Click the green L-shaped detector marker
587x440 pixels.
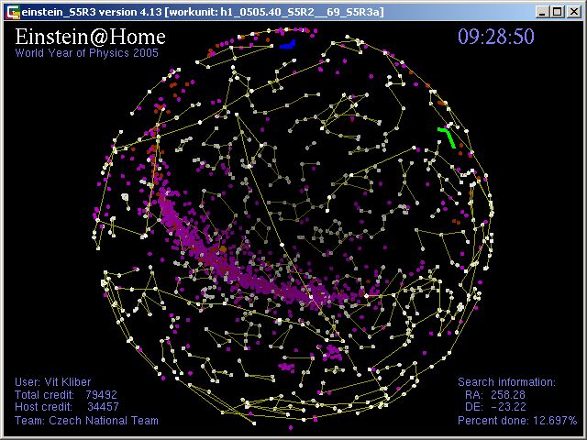447,137
